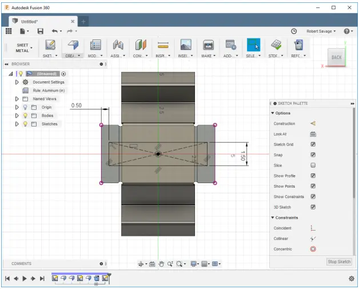Click the Assemble tool icon
This screenshot has width=359, height=289.
coord(118,45)
